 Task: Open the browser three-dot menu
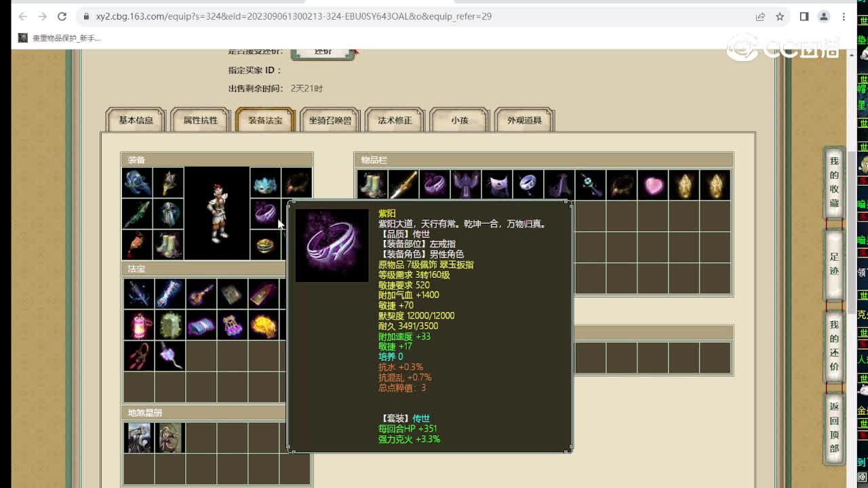coord(845,16)
